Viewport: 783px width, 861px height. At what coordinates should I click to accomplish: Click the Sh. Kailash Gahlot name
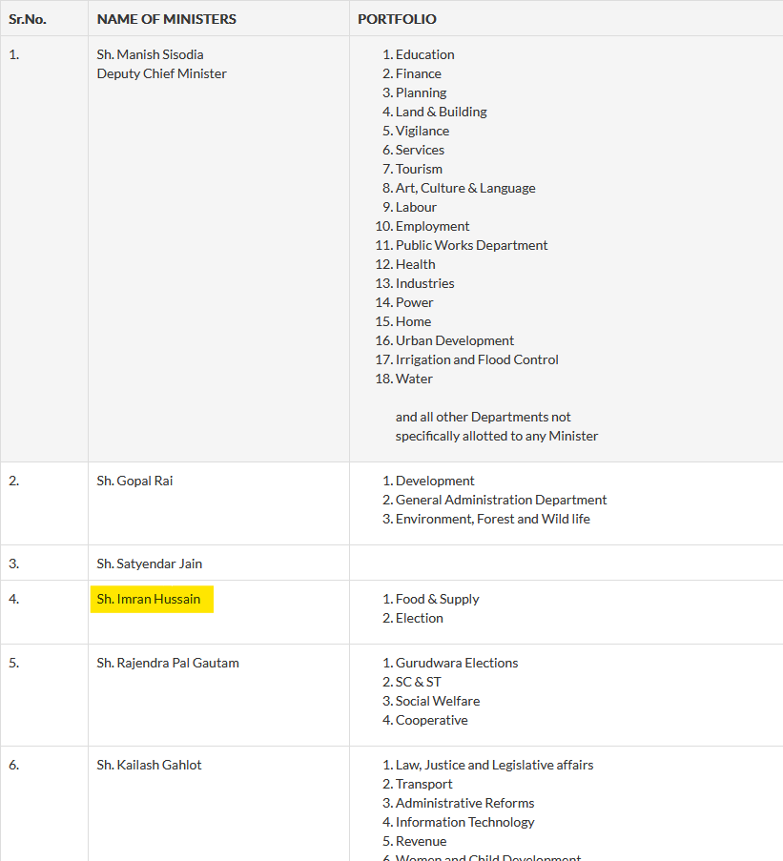point(149,765)
